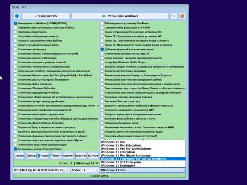Enable Настройки Windows Media Player
Screen dimensions: 247x185
point(102,63)
